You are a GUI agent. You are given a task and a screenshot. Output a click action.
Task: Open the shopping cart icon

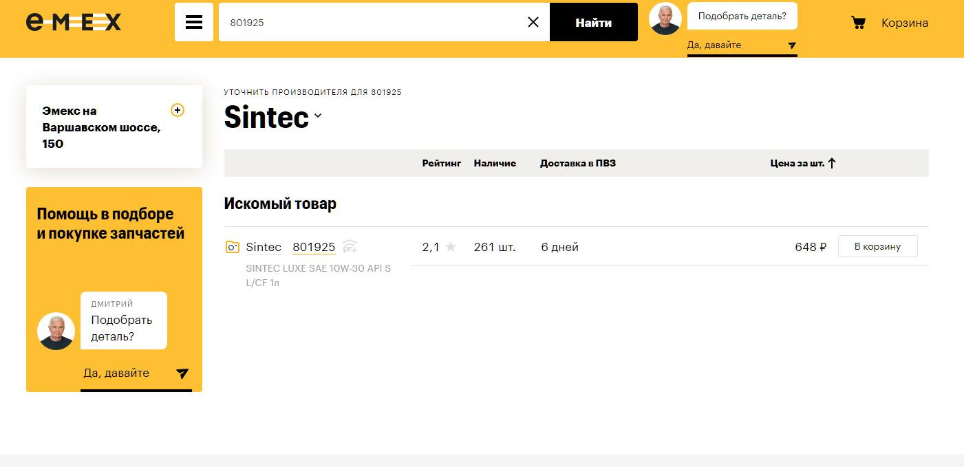click(x=858, y=23)
